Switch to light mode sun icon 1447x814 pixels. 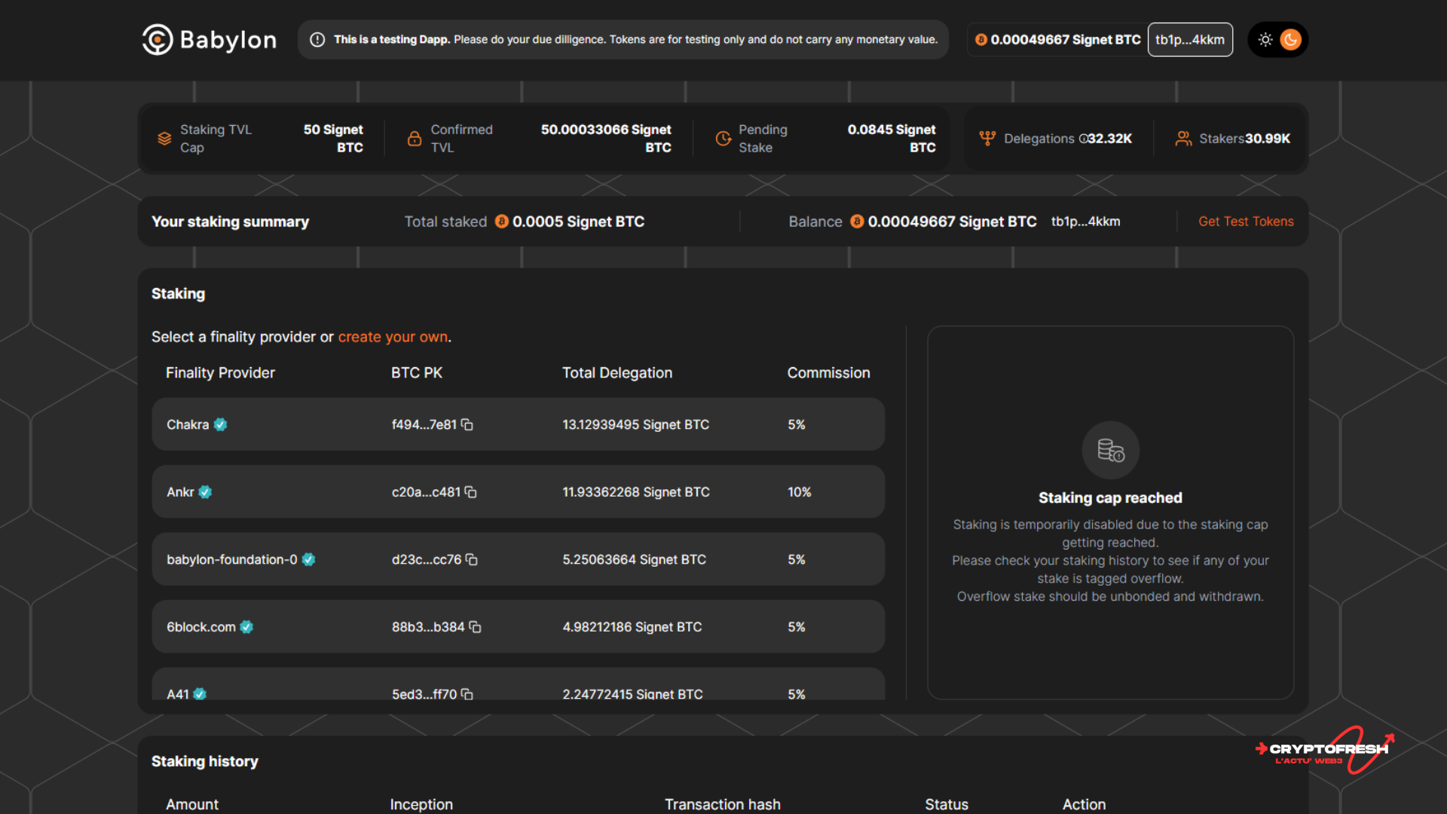[1265, 40]
